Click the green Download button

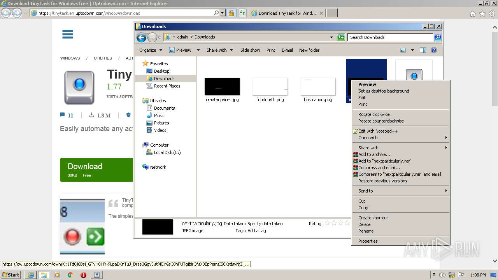click(x=96, y=170)
